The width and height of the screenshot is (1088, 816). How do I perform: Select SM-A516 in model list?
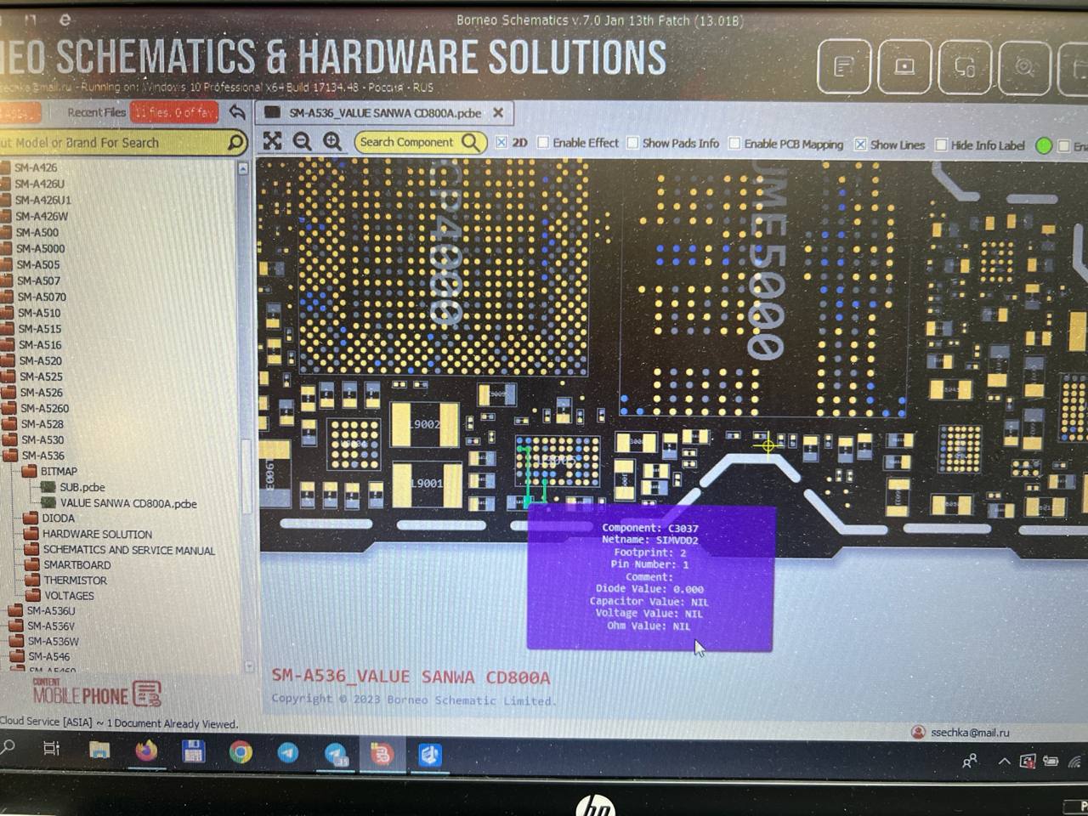[x=41, y=345]
